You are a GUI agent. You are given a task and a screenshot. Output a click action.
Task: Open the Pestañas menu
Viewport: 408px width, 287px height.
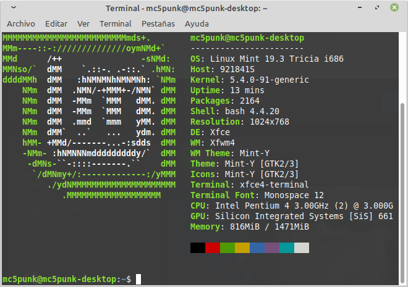tap(158, 24)
